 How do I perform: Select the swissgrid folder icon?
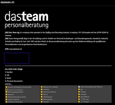(79, 94)
